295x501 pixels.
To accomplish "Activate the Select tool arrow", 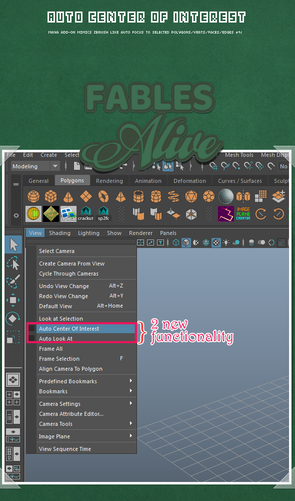I will [13, 245].
